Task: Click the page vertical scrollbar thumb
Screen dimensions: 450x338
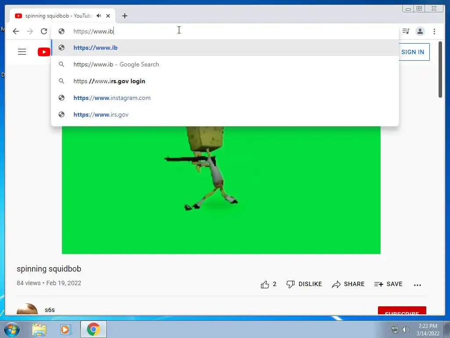Action: (440, 70)
